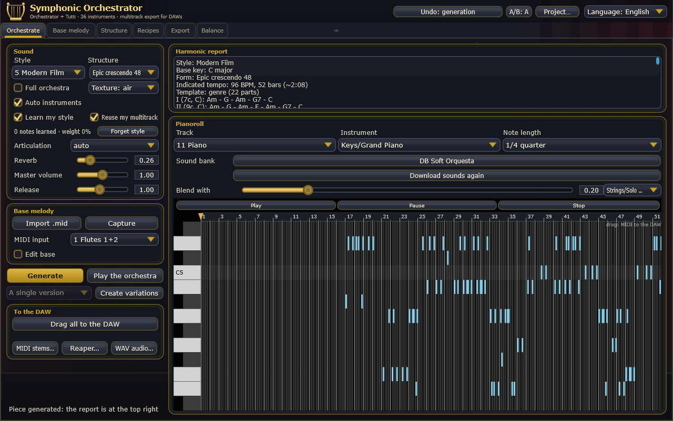Image resolution: width=673 pixels, height=421 pixels.
Task: Switch to the Balance tab
Action: [x=212, y=30]
